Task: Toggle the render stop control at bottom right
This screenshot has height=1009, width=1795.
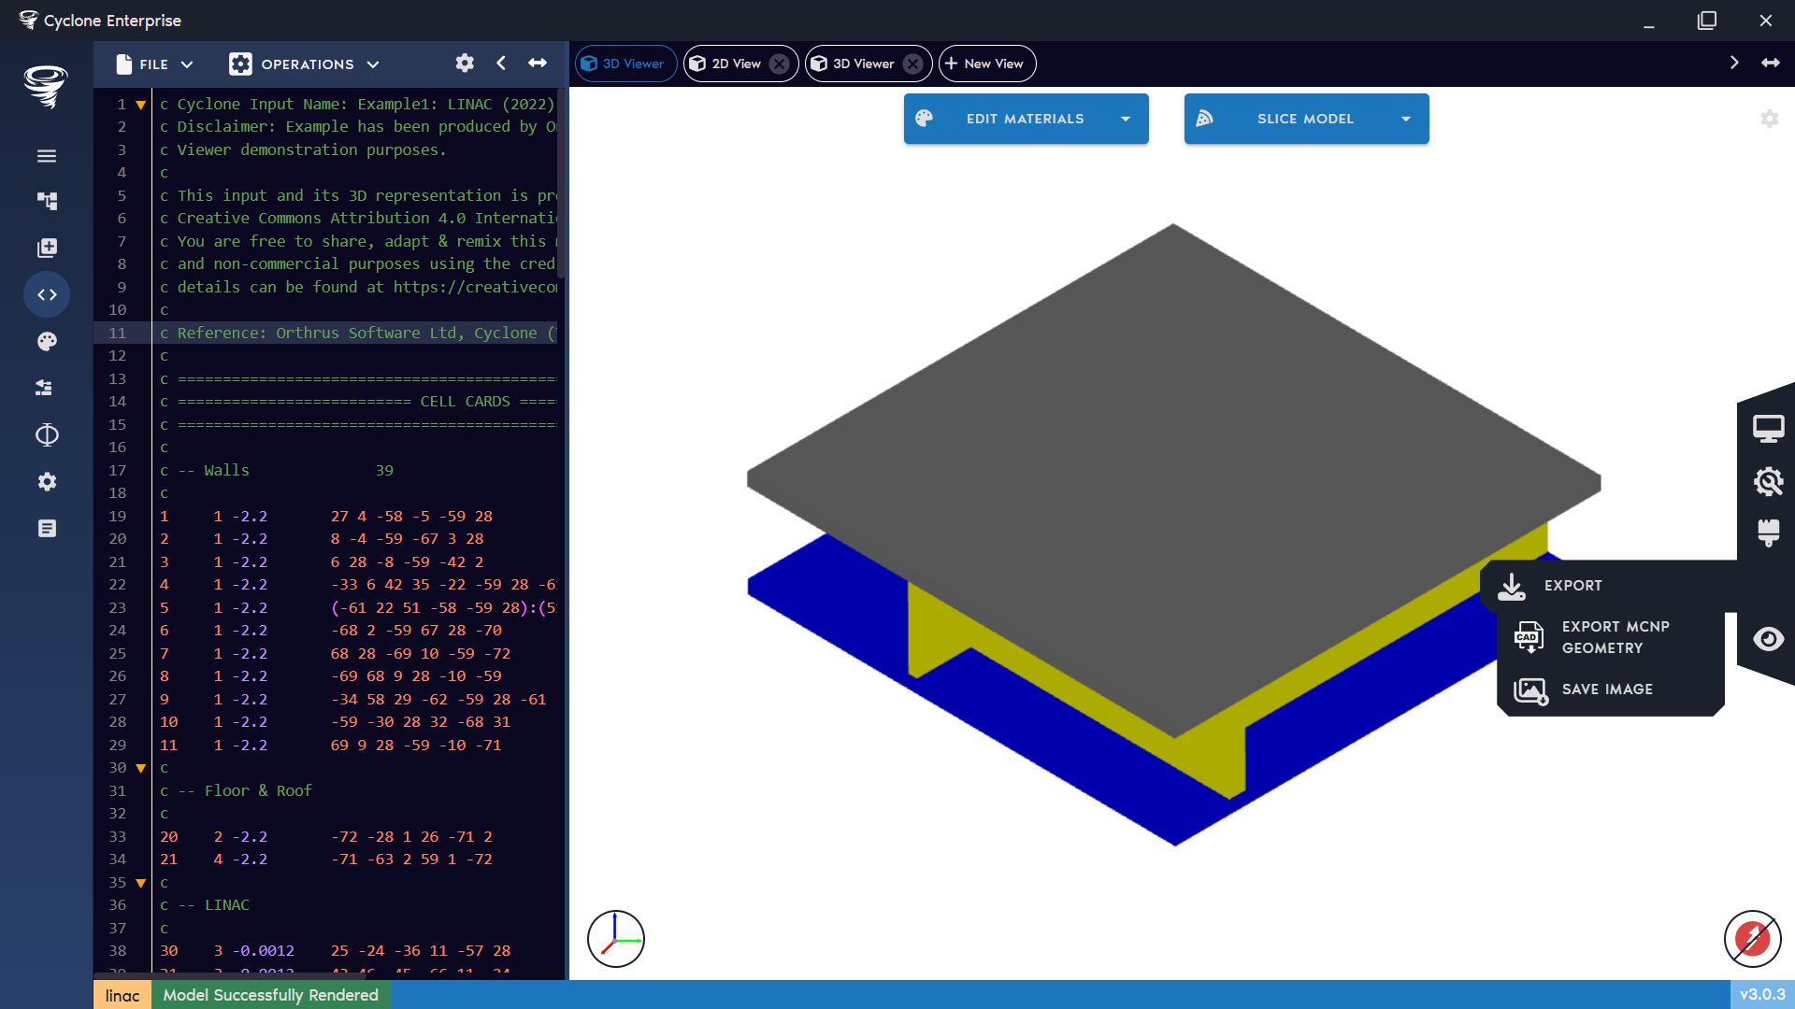Action: tap(1752, 939)
